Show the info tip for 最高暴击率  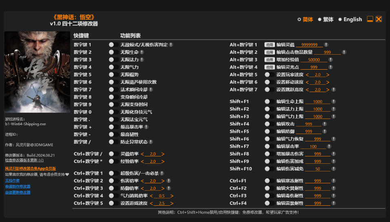click(146, 127)
